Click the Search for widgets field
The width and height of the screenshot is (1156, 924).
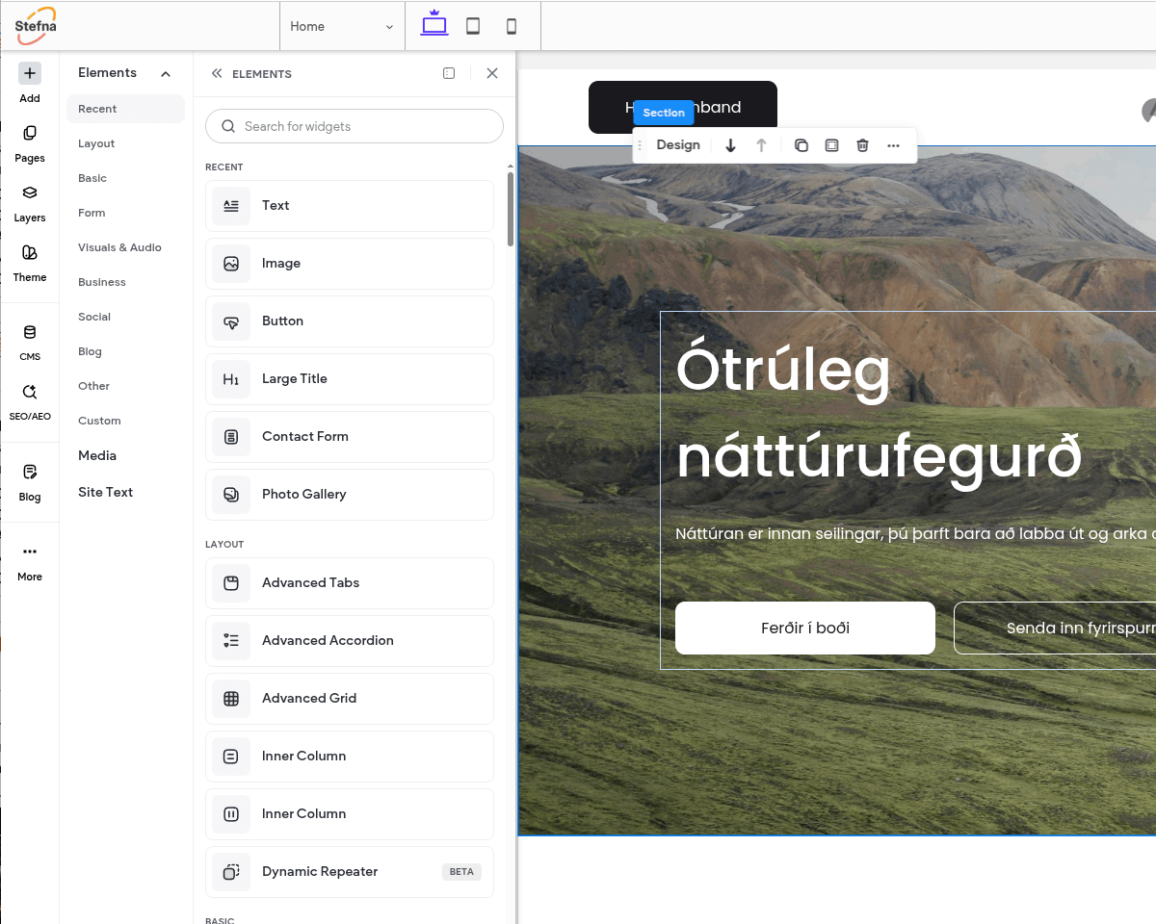pos(355,126)
